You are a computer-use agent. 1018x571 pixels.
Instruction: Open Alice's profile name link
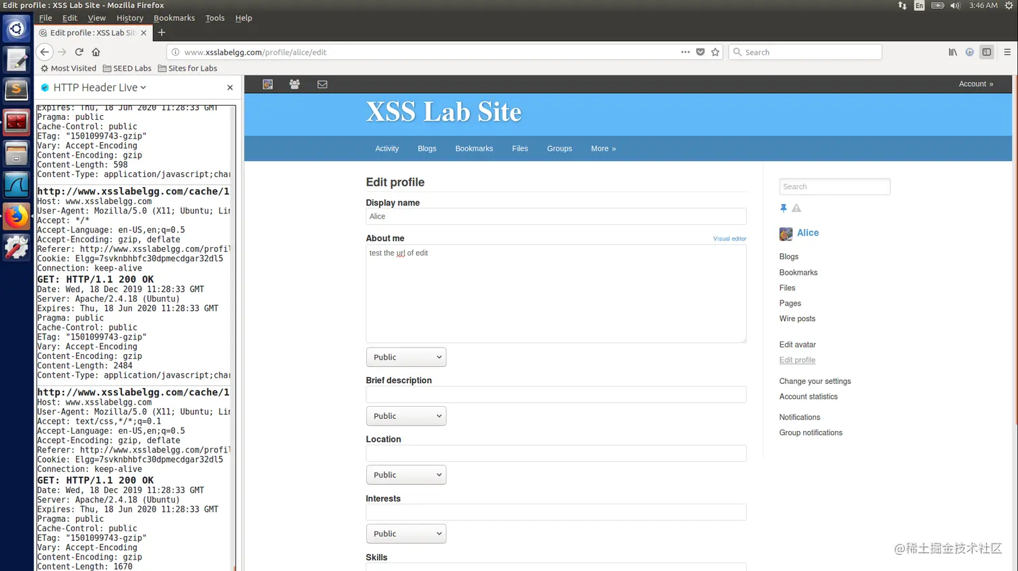tap(808, 233)
